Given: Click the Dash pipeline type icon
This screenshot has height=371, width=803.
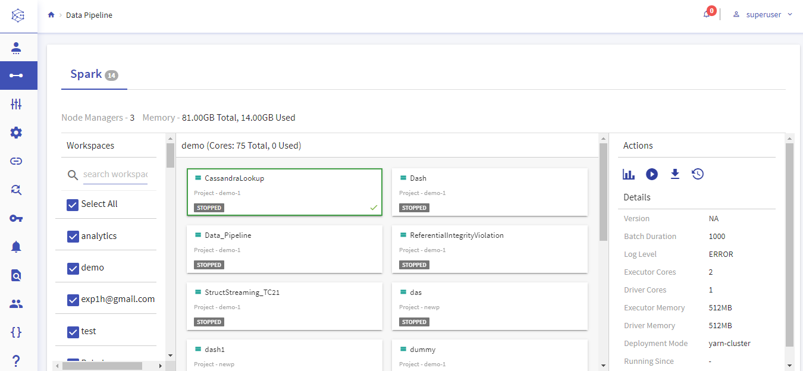Looking at the screenshot, I should pyautogui.click(x=403, y=178).
